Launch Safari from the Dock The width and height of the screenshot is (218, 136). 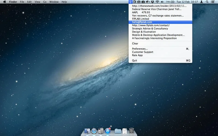tap(94, 131)
